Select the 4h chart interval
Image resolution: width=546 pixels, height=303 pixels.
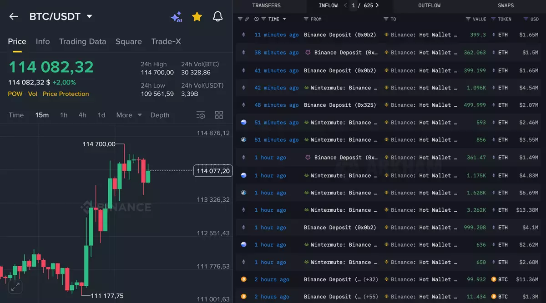(82, 115)
